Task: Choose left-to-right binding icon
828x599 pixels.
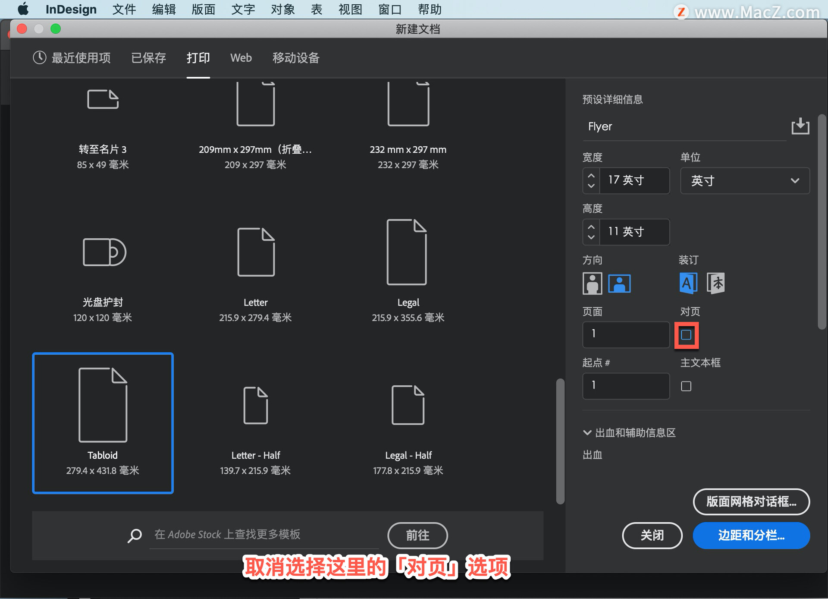Action: coord(688,284)
